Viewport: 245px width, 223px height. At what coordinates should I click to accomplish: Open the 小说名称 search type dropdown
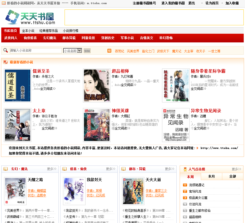(73, 51)
